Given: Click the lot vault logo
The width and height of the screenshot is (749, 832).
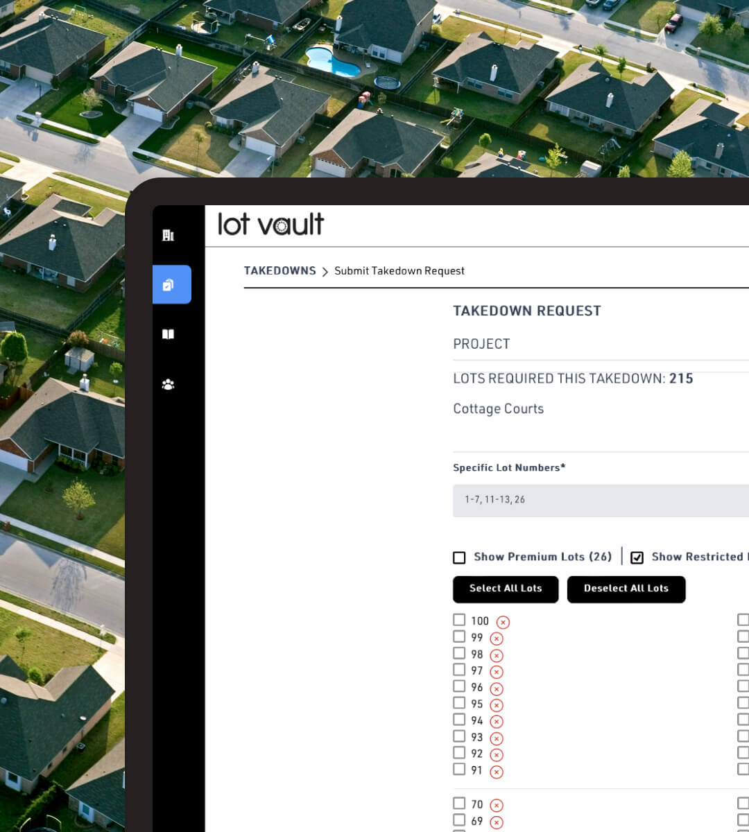Looking at the screenshot, I should [270, 224].
